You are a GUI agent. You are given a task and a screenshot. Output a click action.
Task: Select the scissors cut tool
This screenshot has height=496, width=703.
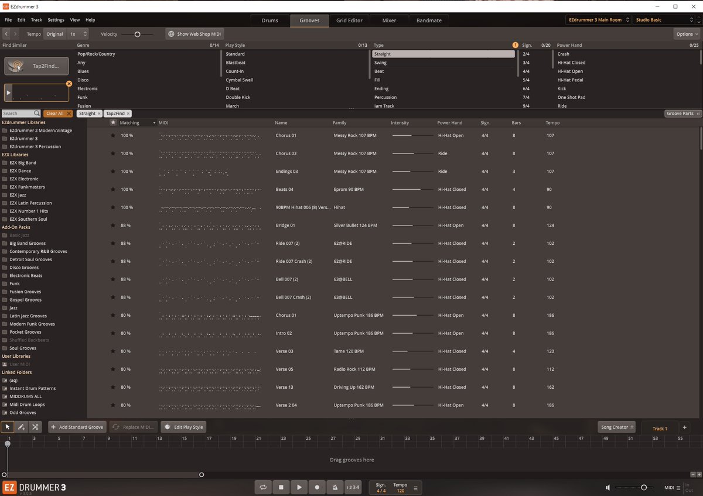click(x=35, y=427)
